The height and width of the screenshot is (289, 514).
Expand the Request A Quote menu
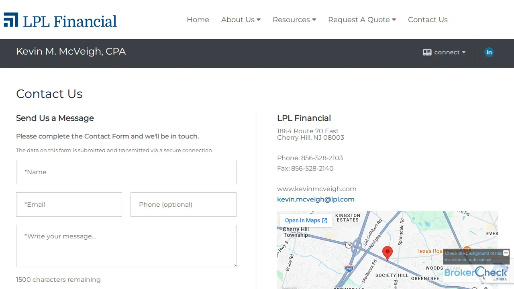[362, 20]
